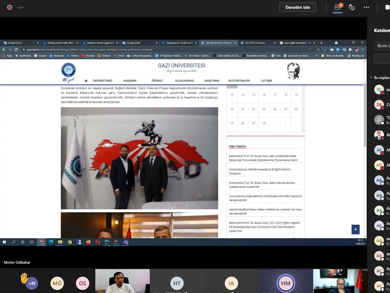Select the OS participant tile
The width and height of the screenshot is (390, 293).
[82, 283]
